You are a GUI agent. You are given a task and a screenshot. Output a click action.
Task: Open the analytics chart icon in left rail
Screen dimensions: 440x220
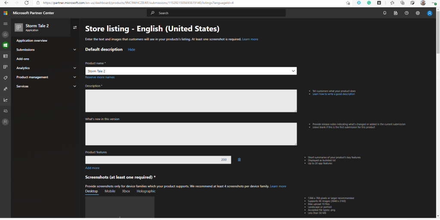[6, 100]
